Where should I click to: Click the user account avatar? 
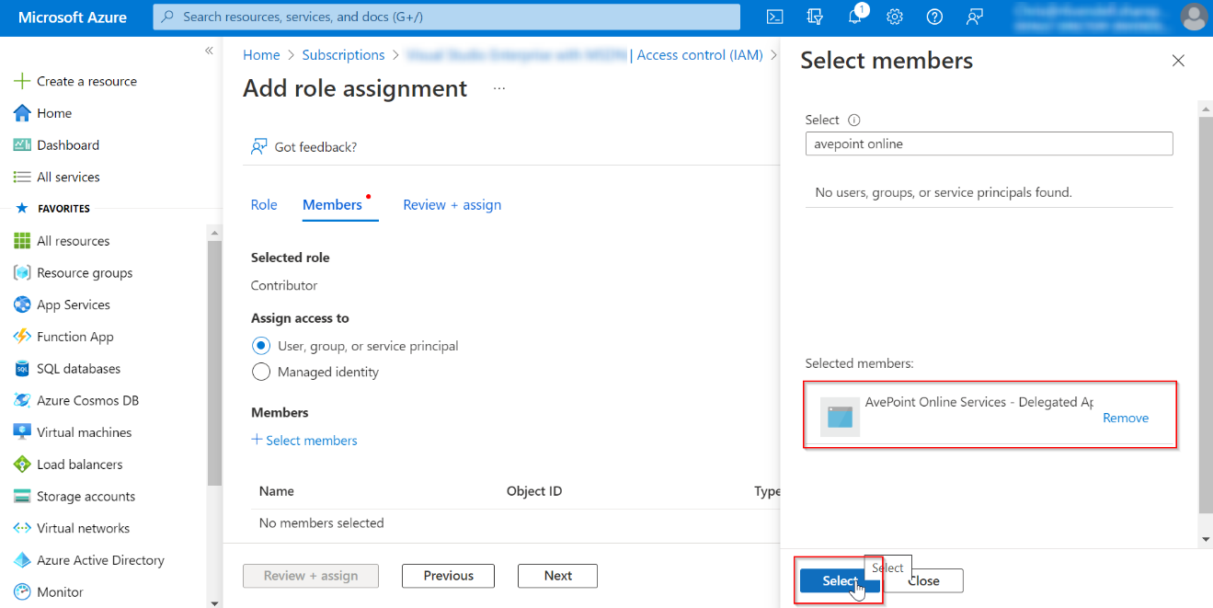[x=1194, y=17]
